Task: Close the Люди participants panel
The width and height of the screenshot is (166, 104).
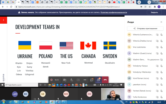Action: (x=161, y=22)
